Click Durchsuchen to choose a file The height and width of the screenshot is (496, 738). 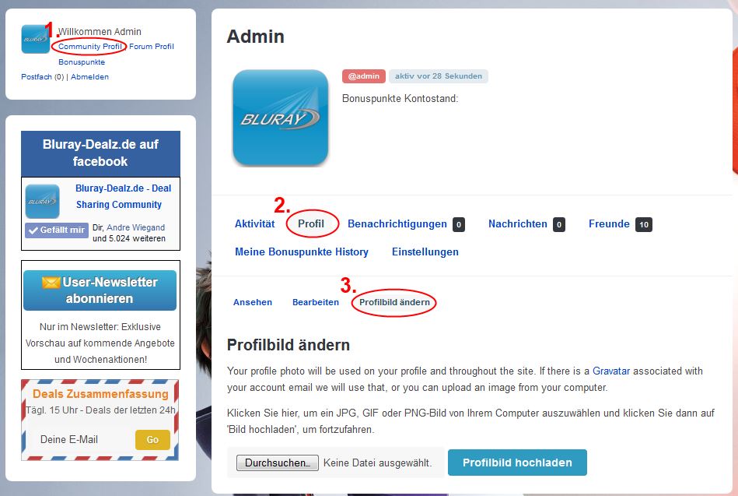click(x=278, y=463)
